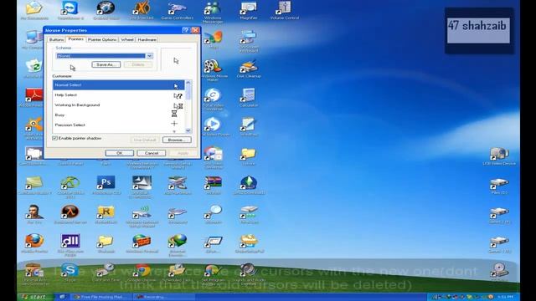
Task: Launch Windows Messenger desktop icon
Action: [213, 12]
